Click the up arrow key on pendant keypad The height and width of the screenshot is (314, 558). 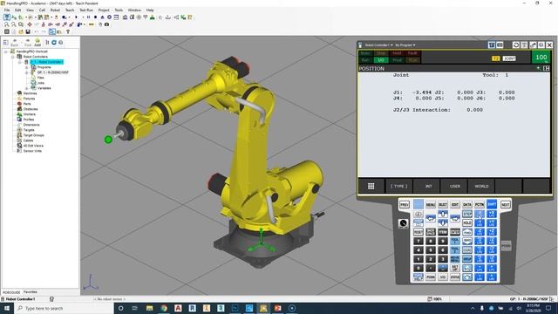tap(443, 214)
